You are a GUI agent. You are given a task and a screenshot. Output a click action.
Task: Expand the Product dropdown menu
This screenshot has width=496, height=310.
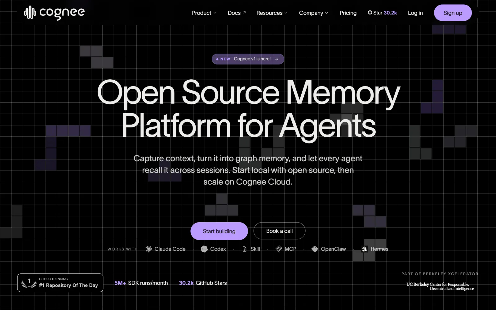(204, 13)
